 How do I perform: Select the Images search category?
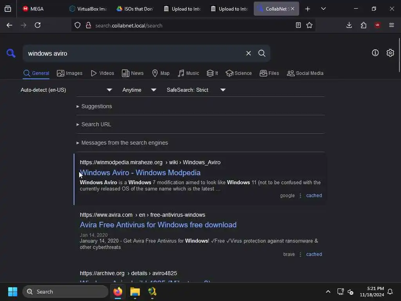[x=70, y=73]
